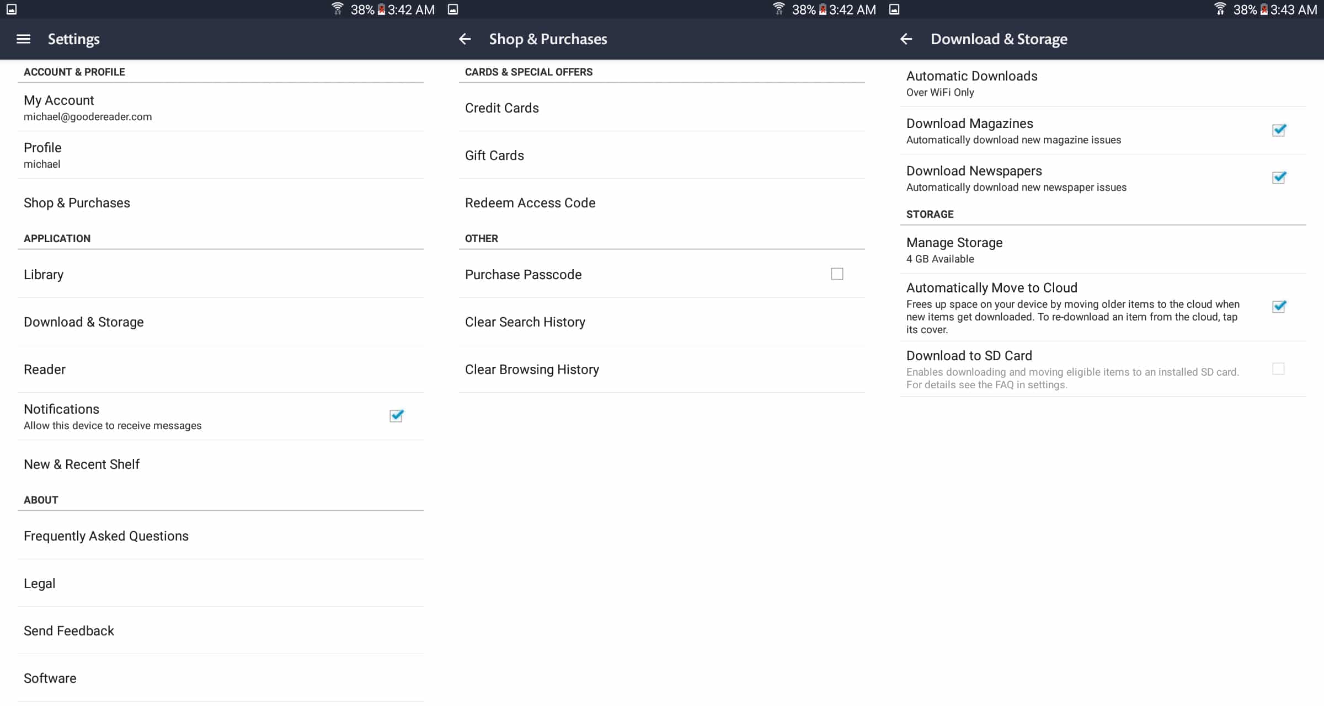Tap the battery icon in Download & Storage status bar
The image size is (1324, 706).
[1264, 9]
